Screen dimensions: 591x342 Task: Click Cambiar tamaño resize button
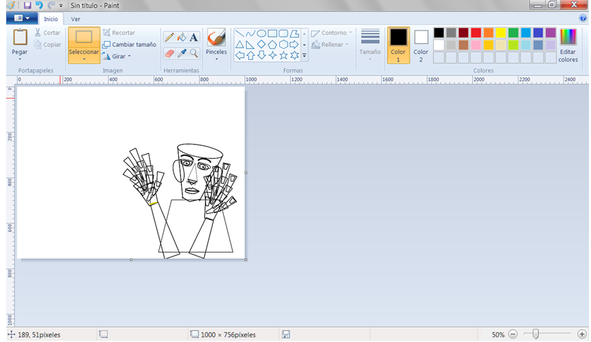[129, 44]
